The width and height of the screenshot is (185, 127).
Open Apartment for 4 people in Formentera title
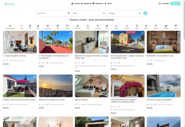coord(92,57)
